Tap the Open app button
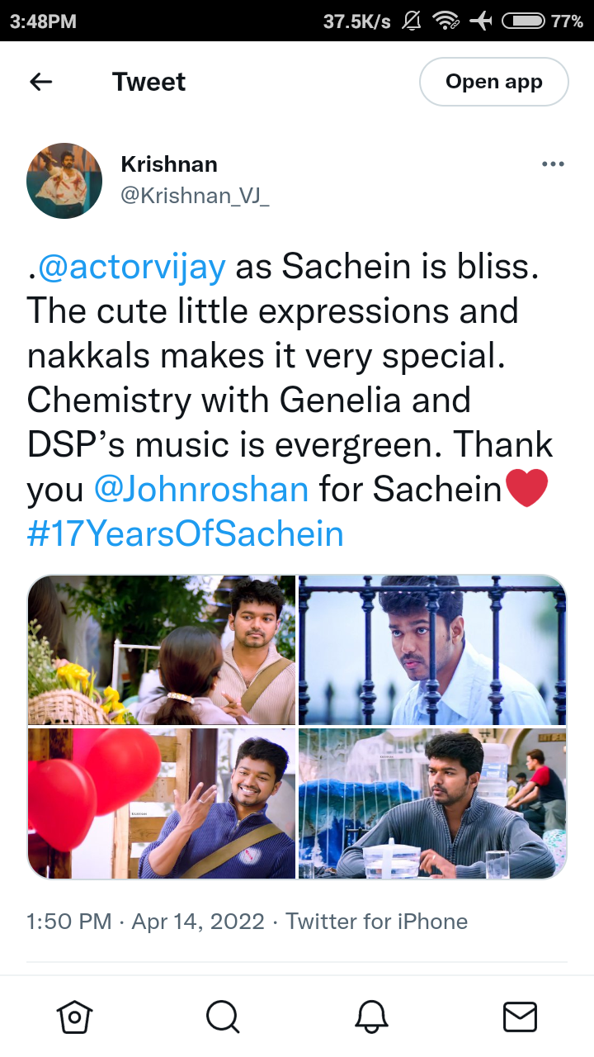 click(494, 82)
